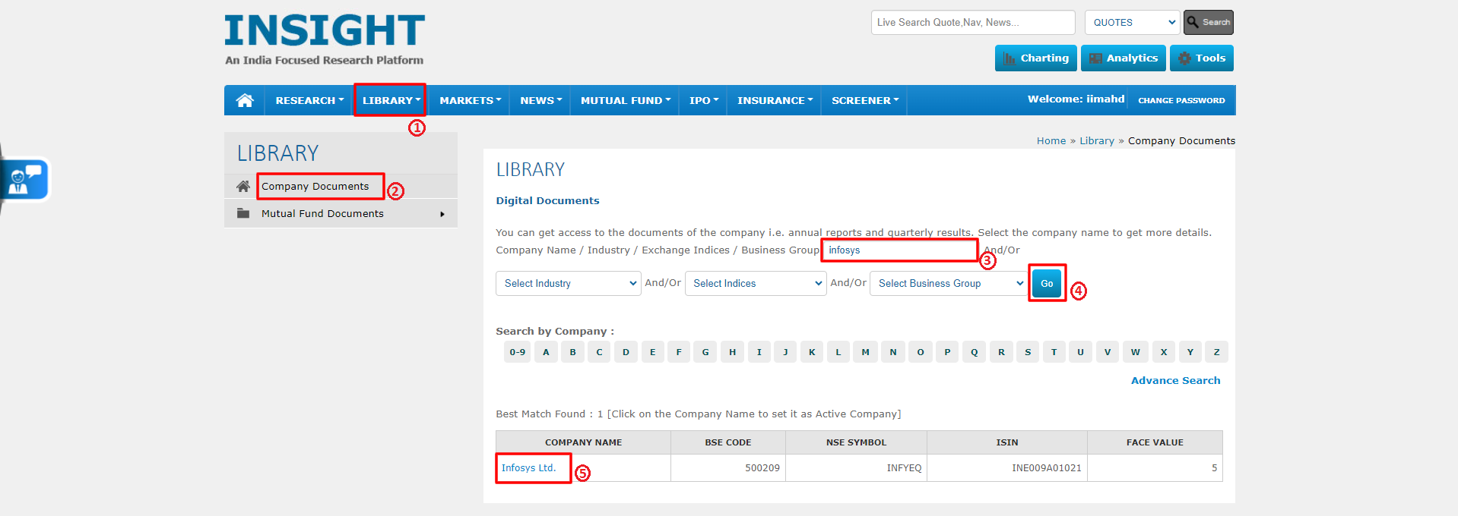Select Mutual Fund Documents in the sidebar
The width and height of the screenshot is (1458, 516).
[x=322, y=213]
